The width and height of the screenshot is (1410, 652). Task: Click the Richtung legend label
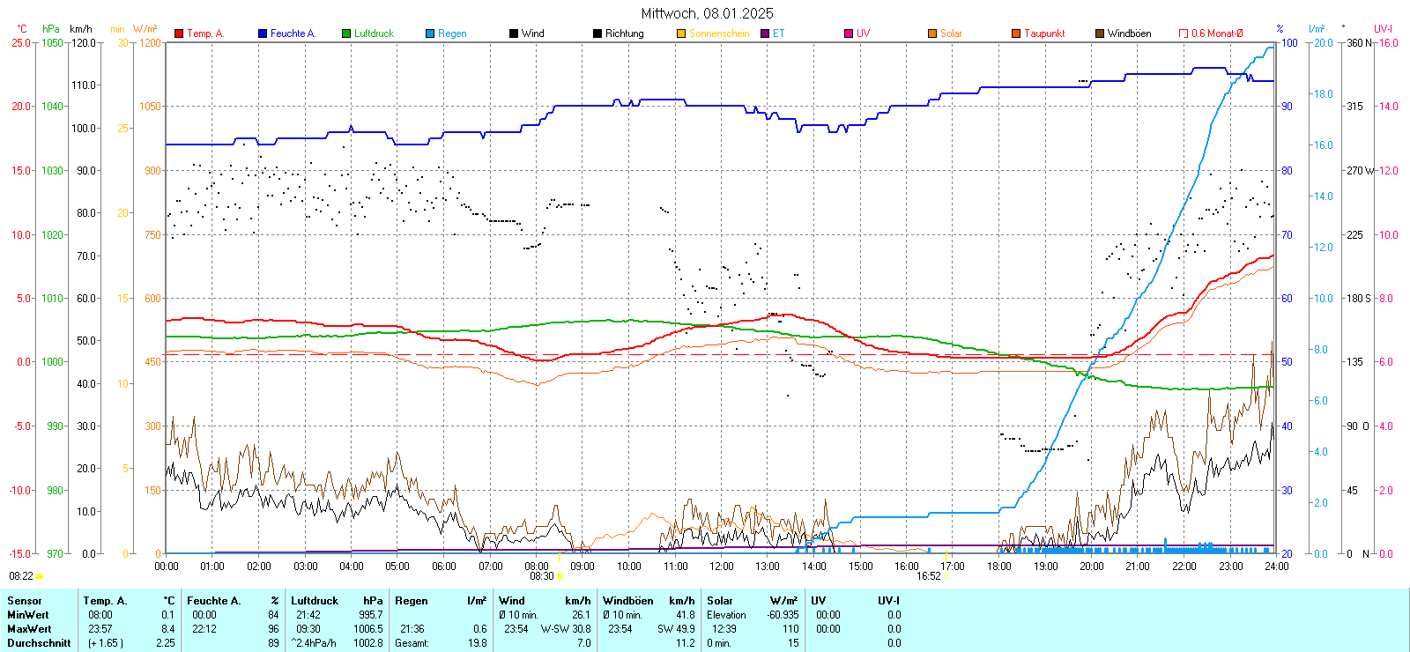pos(624,33)
